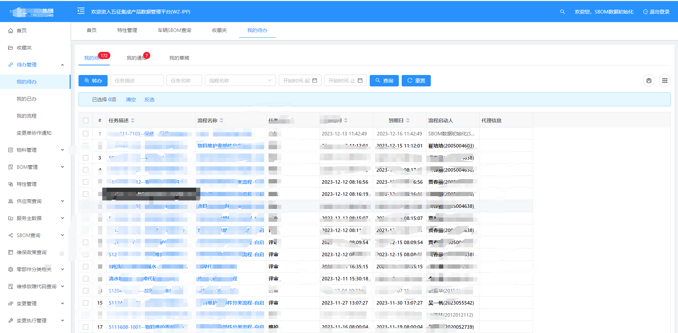Switch to 车辆SBOM查询 top tab
This screenshot has width=678, height=333.
tap(174, 30)
